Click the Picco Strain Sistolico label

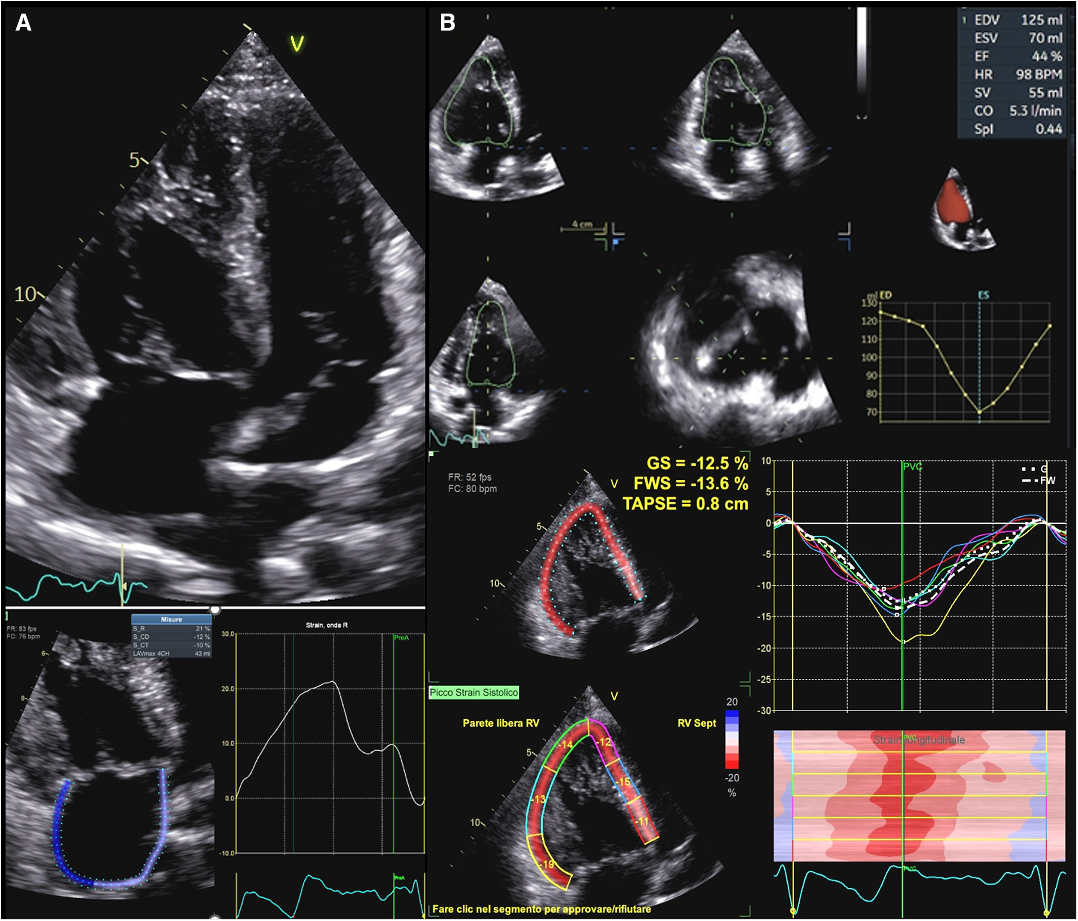[x=474, y=692]
